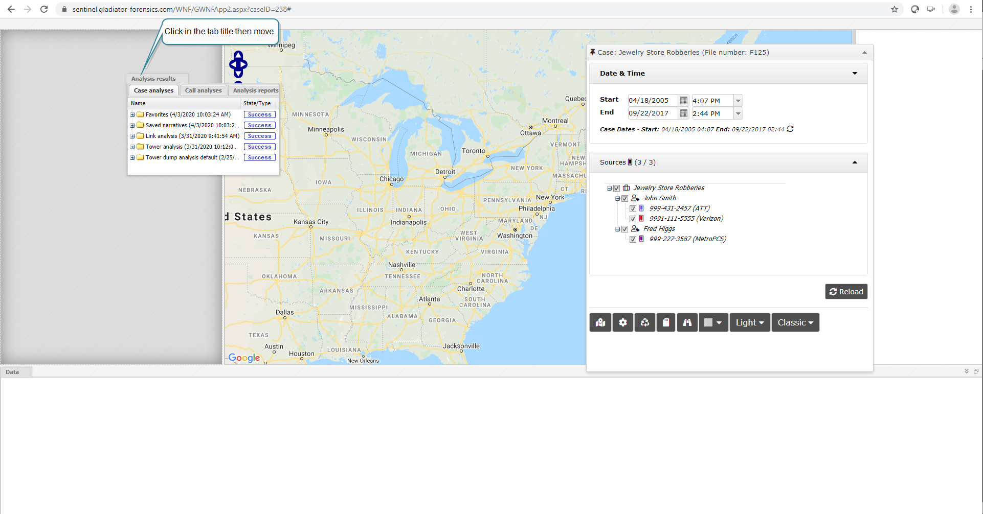Switch to the Call analyses tab
Image resolution: width=983 pixels, height=514 pixels.
point(203,90)
